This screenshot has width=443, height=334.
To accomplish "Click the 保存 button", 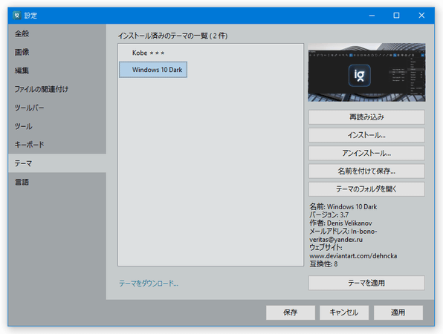I will point(291,312).
